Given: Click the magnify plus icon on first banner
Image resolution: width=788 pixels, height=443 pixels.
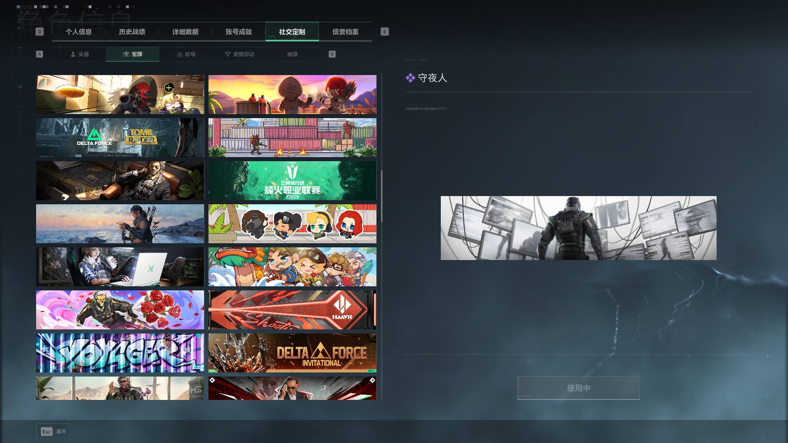Looking at the screenshot, I should (x=169, y=87).
